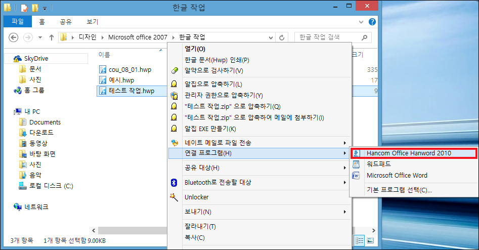The height and width of the screenshot is (250, 479).
Task: Choose "테스트 작업.zip" 으로 압축하기(Q)
Action: [x=233, y=106]
